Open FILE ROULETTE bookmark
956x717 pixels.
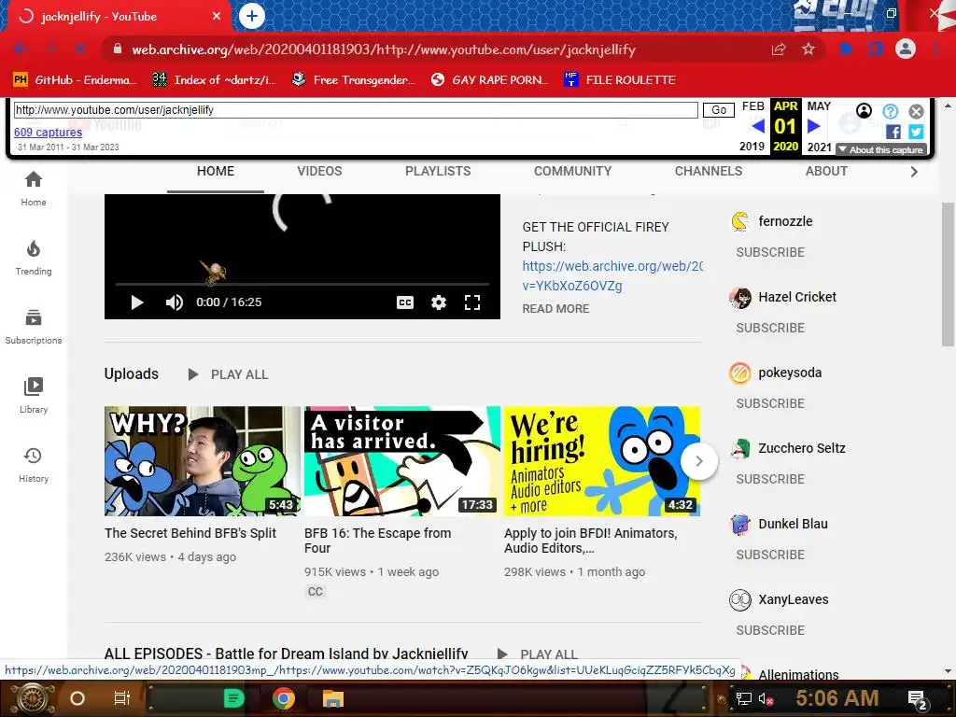[620, 80]
